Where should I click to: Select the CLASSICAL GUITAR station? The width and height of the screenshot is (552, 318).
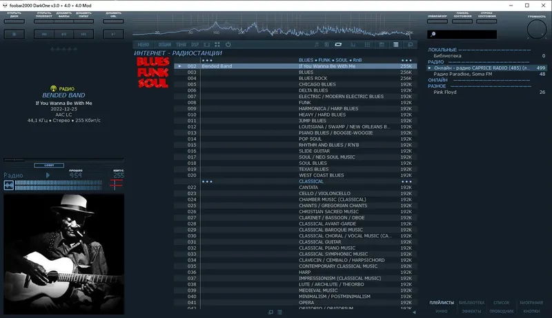point(295,242)
